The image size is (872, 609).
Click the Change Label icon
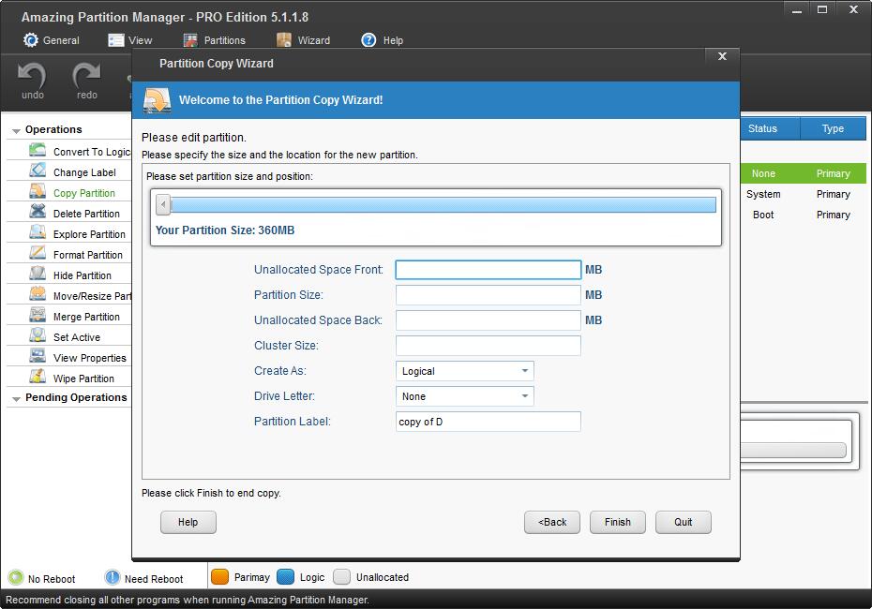click(x=38, y=171)
